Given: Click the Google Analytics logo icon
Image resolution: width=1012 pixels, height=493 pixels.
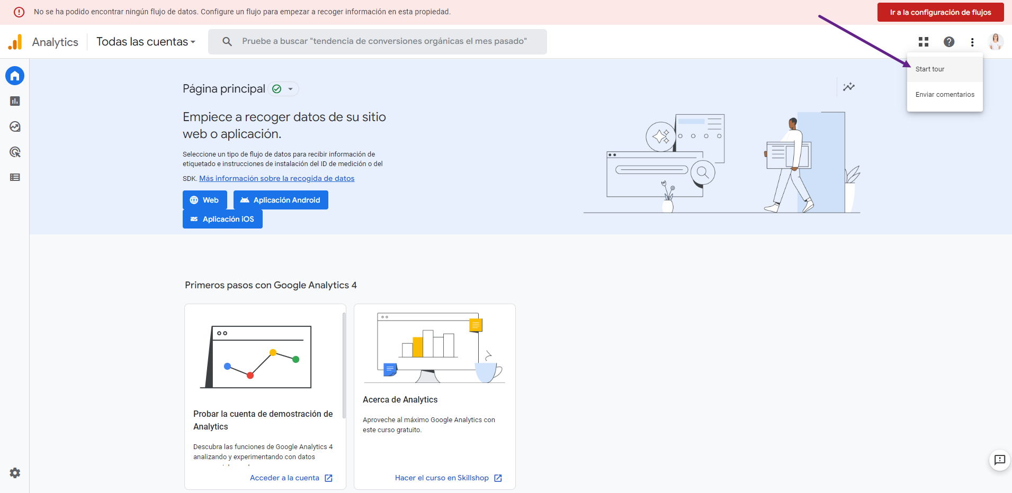Looking at the screenshot, I should [x=15, y=42].
